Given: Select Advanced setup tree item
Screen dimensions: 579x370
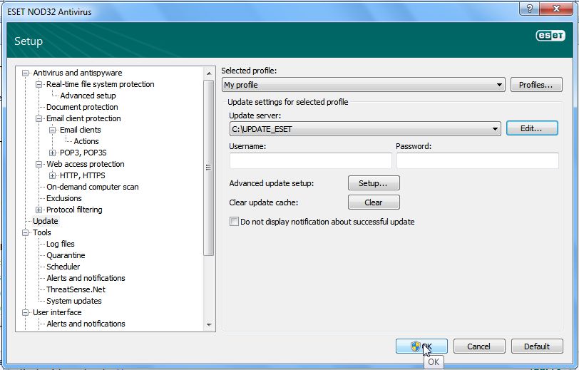Looking at the screenshot, I should (x=88, y=96).
